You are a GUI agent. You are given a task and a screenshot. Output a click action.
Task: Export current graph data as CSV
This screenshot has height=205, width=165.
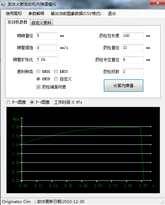click(76, 13)
